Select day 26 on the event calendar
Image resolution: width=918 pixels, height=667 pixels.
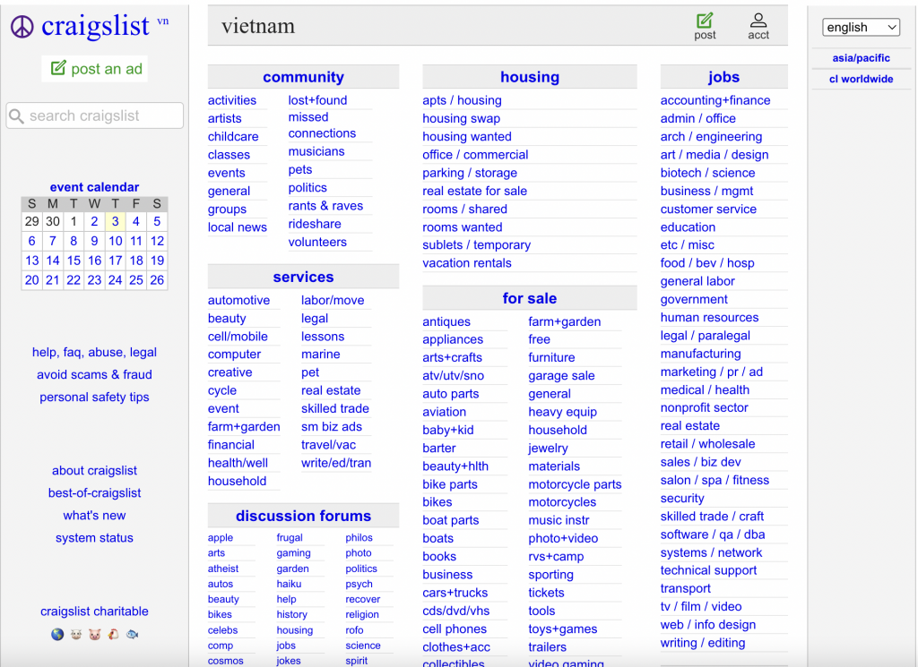(x=157, y=280)
